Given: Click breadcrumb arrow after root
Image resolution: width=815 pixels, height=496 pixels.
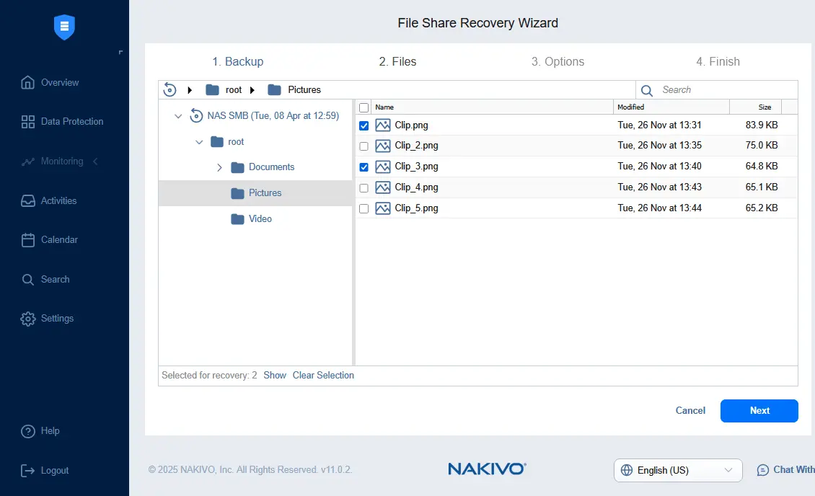Looking at the screenshot, I should pyautogui.click(x=252, y=90).
